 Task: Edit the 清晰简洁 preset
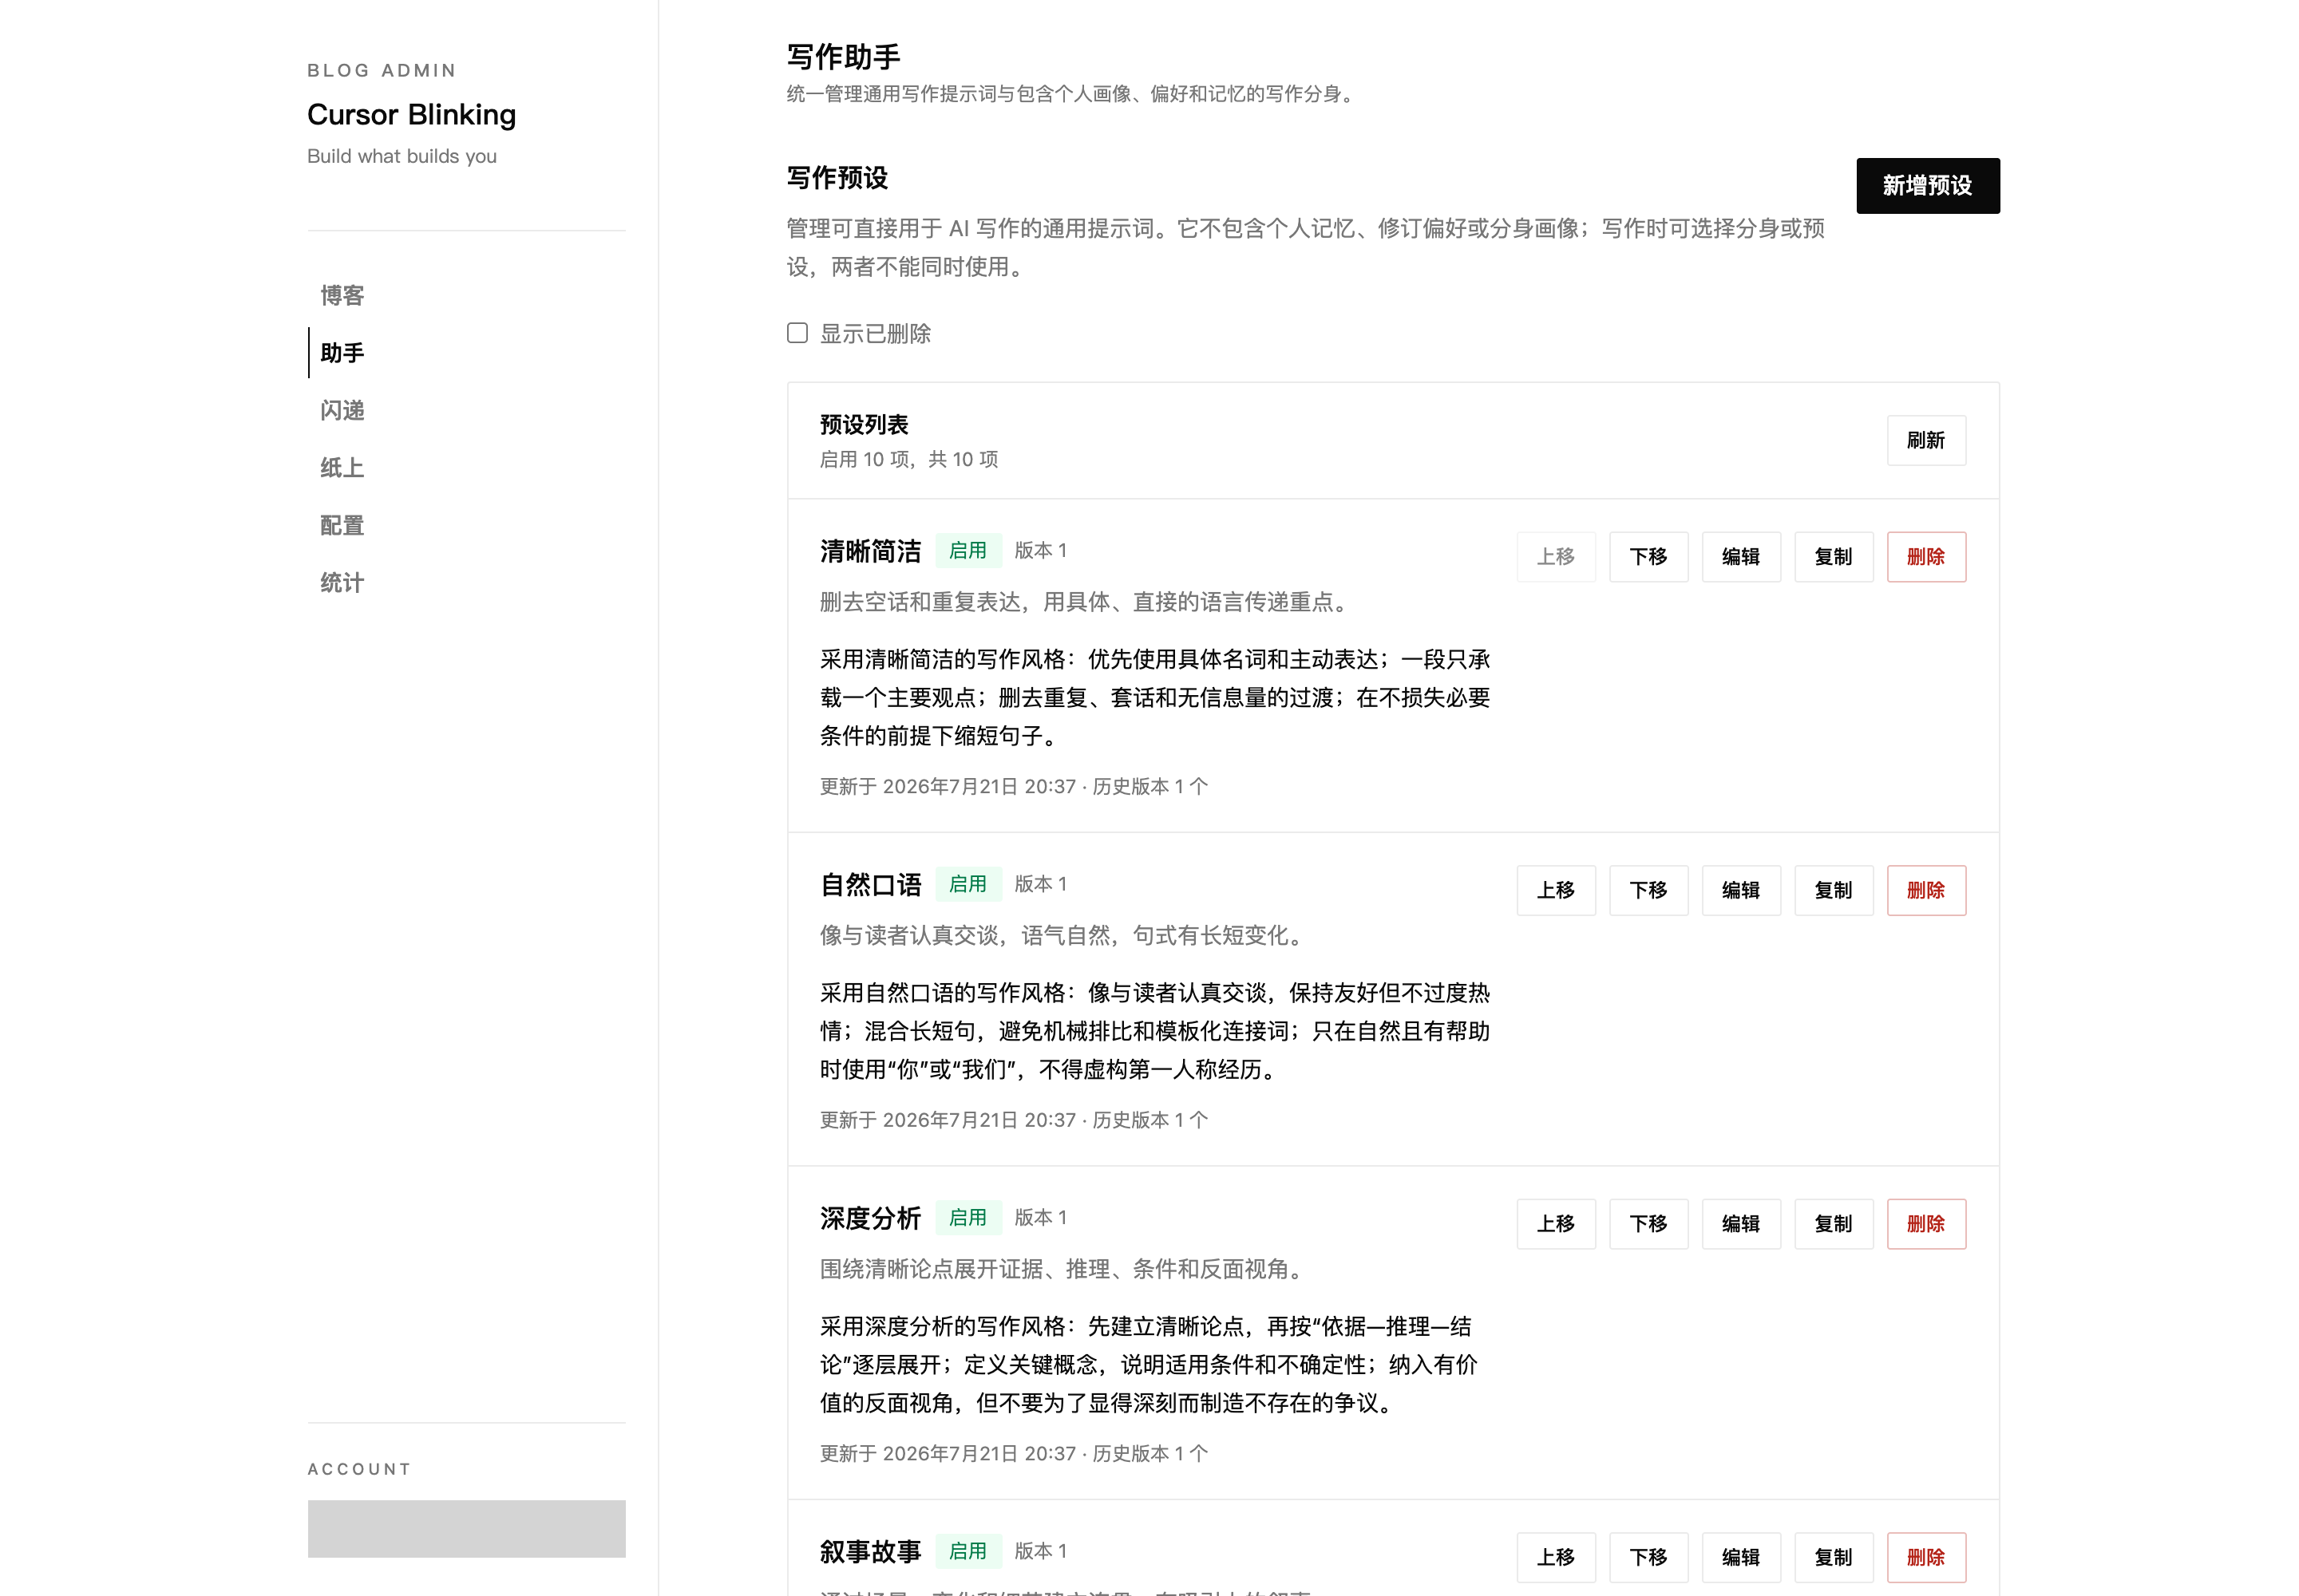pyautogui.click(x=1741, y=557)
